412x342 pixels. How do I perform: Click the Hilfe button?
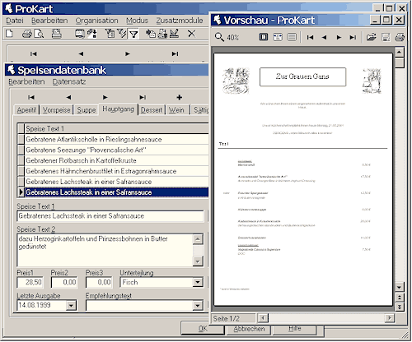click(295, 328)
